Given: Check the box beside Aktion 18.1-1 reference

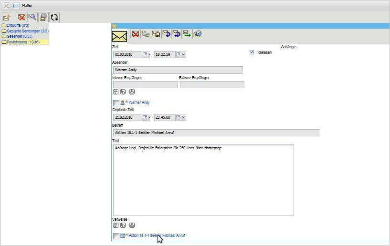Looking at the screenshot, I should pos(116,236).
